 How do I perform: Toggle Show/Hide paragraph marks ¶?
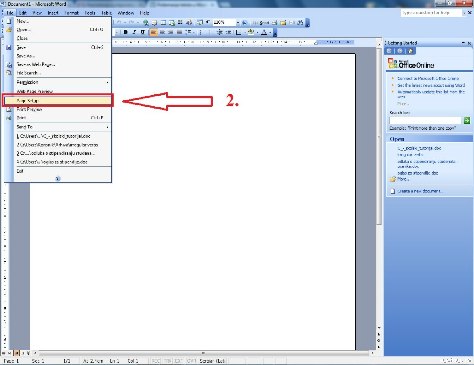[x=208, y=23]
